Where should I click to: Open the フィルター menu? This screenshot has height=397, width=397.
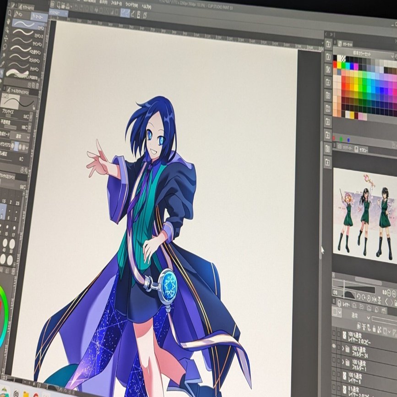116,4
